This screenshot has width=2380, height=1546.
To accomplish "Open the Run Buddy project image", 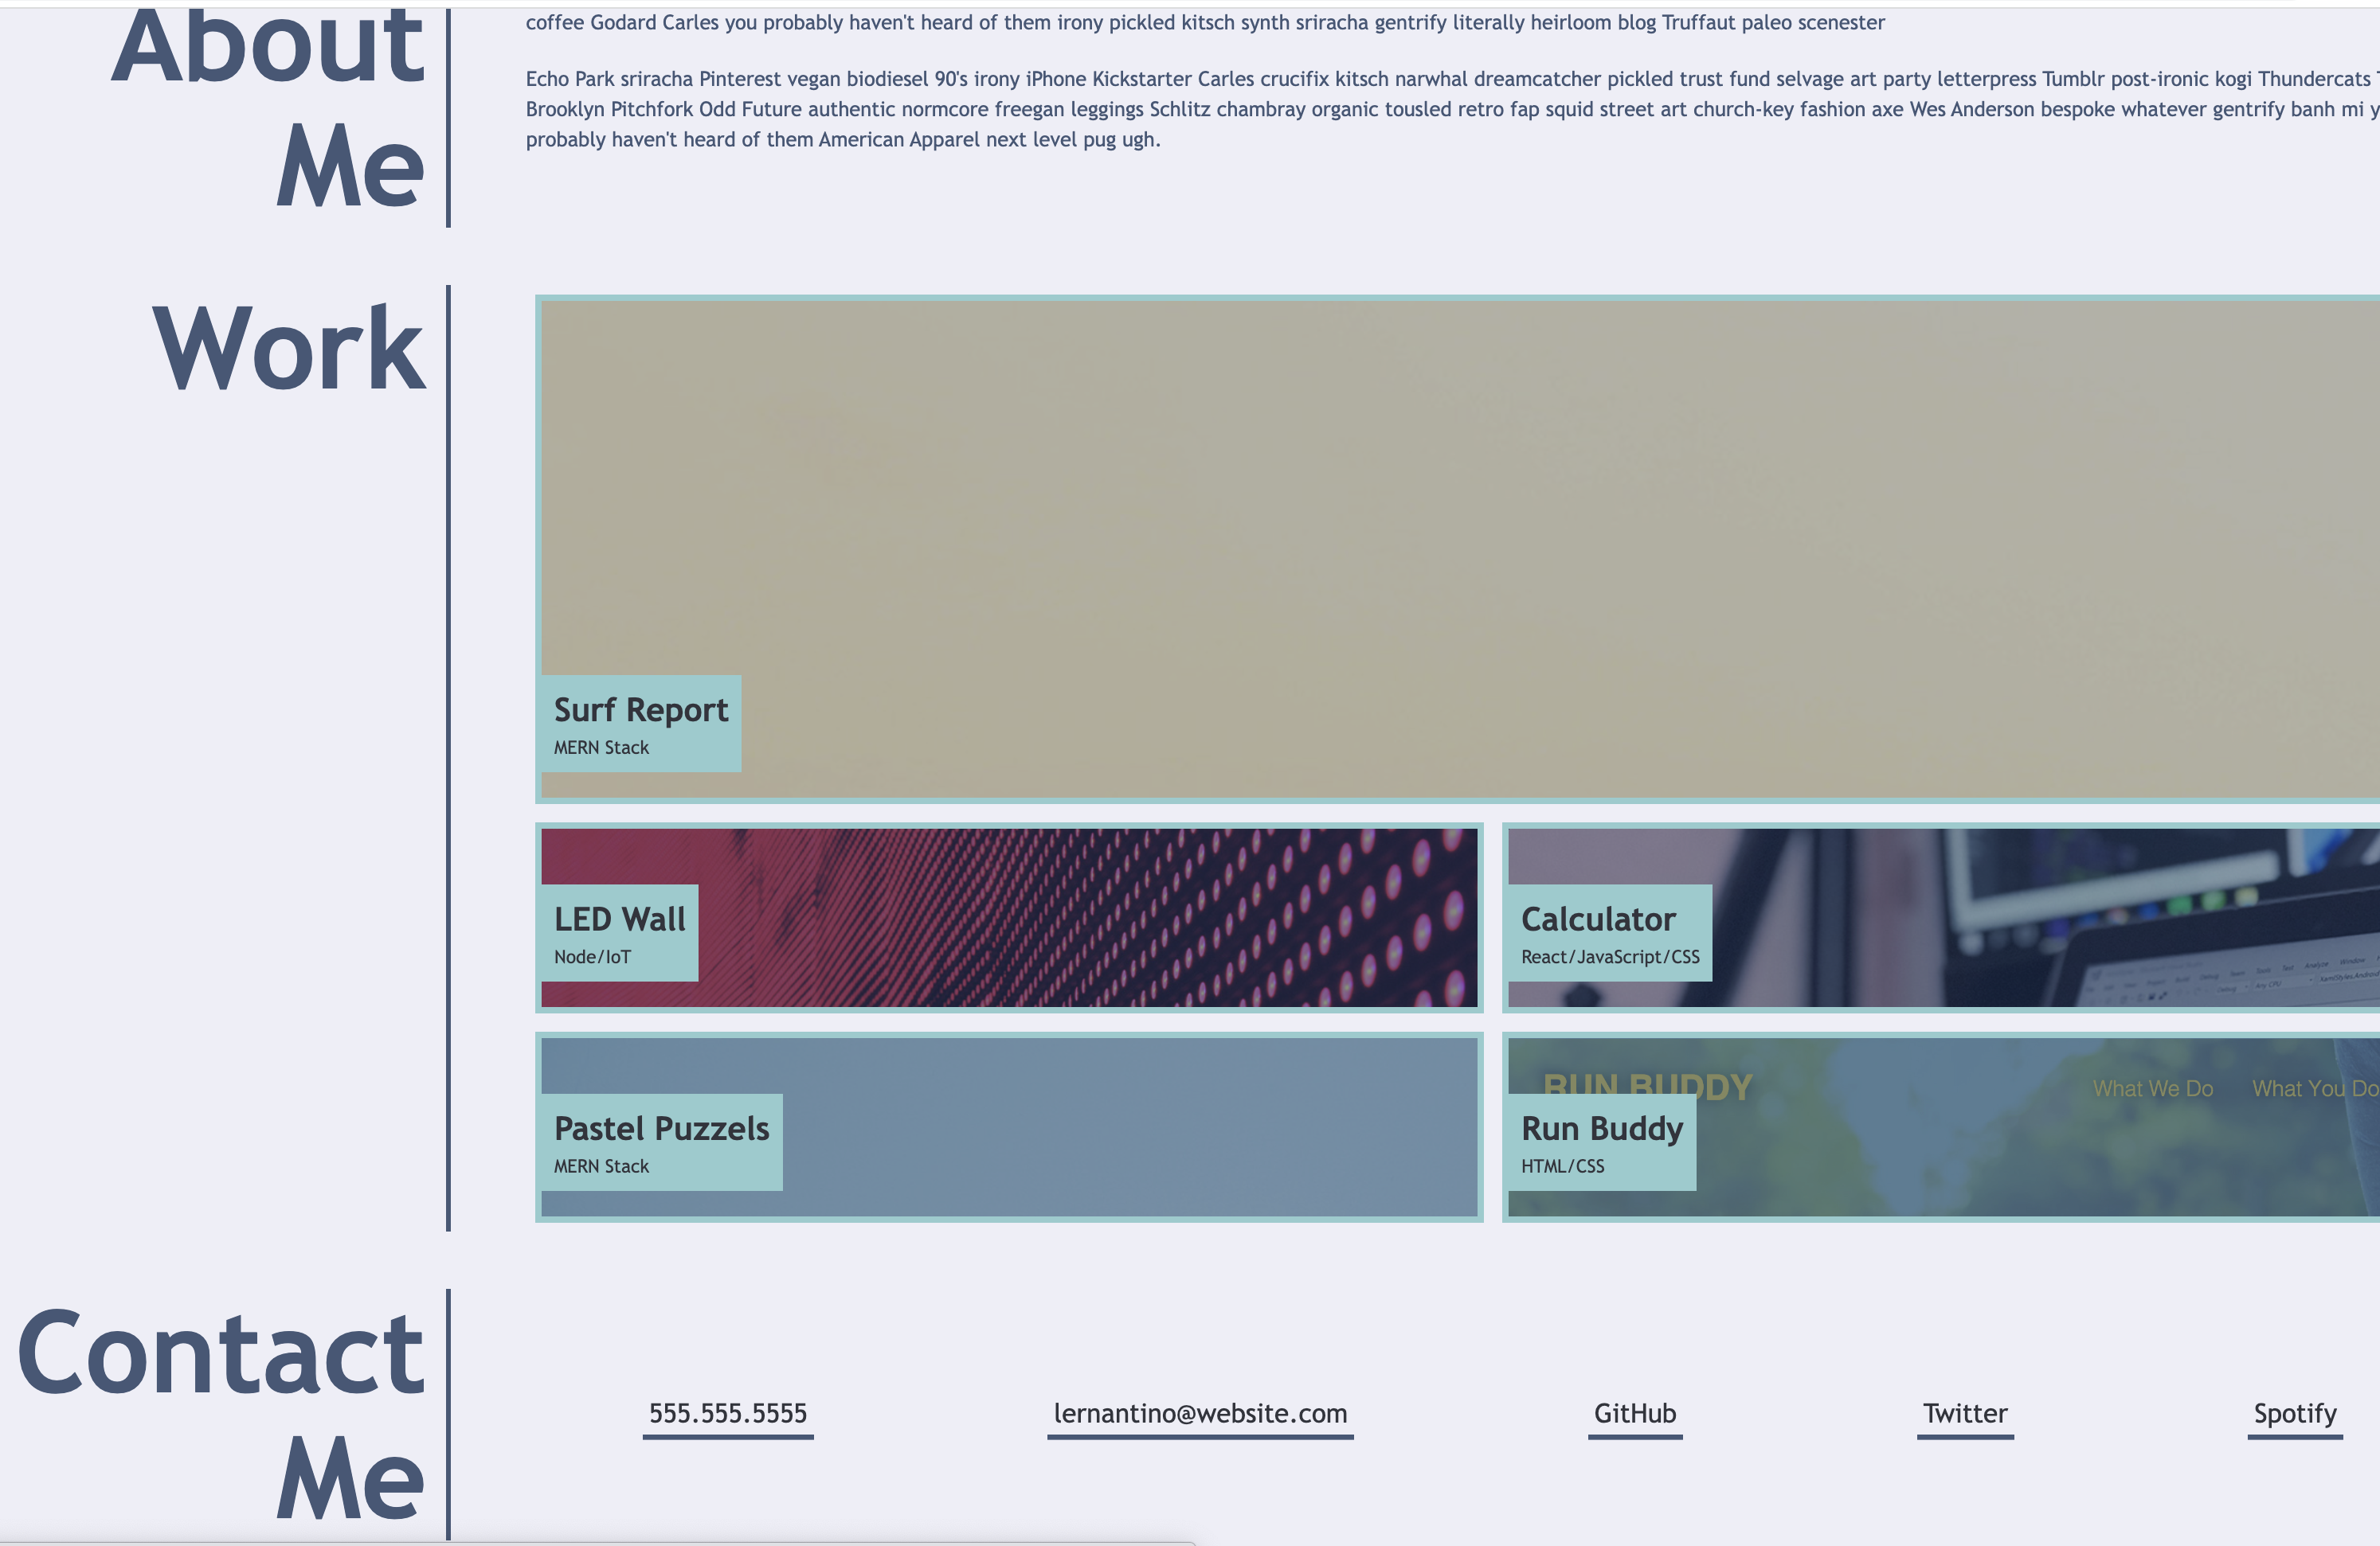I will coord(2040,1150).
